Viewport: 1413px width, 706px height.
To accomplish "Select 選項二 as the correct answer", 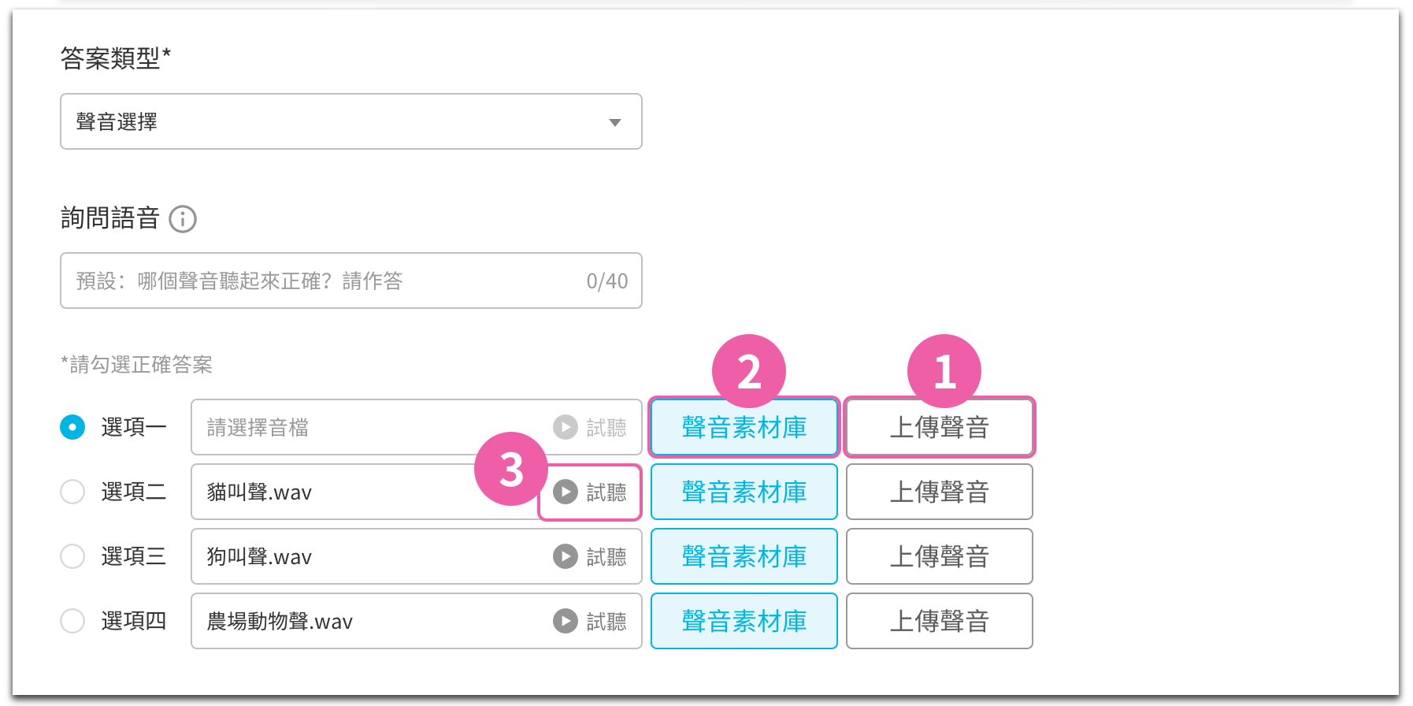I will (72, 492).
